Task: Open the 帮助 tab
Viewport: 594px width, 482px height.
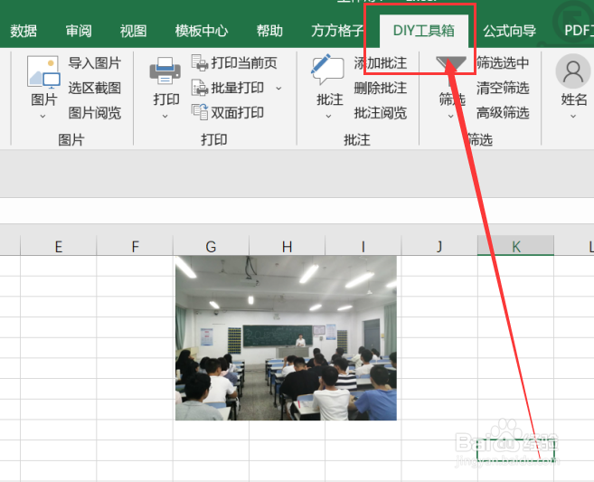Action: point(269,31)
